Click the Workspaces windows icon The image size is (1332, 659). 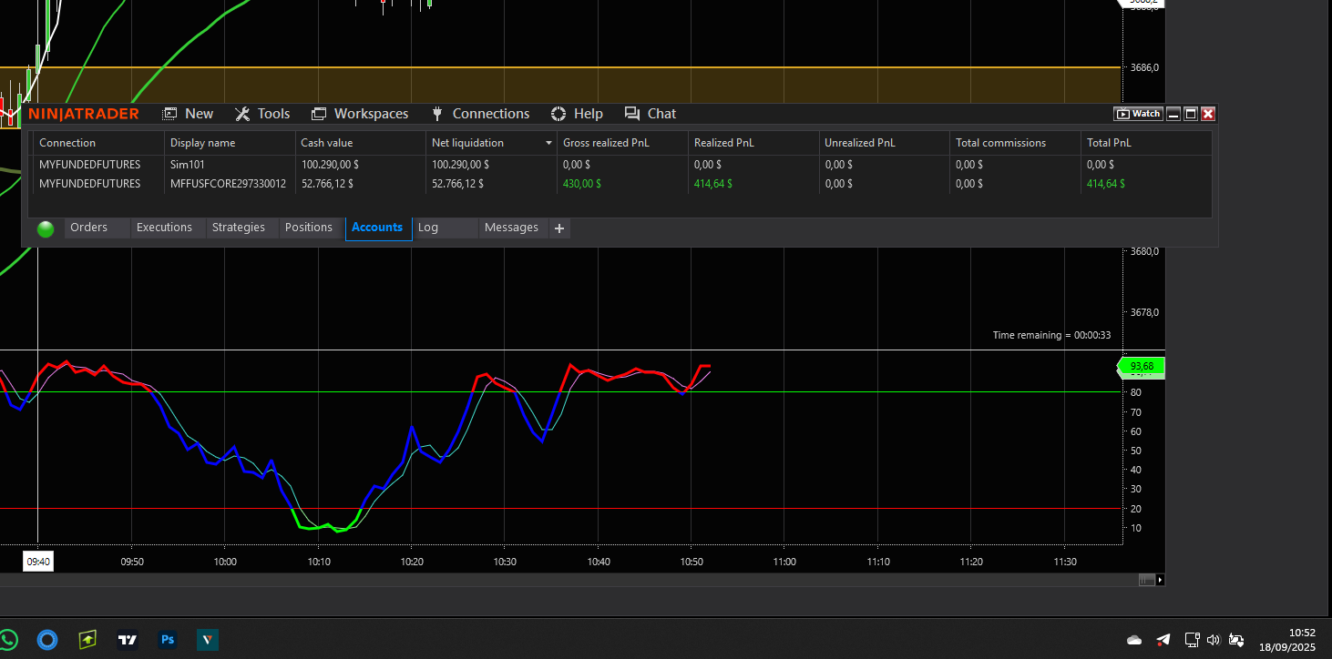tap(319, 114)
